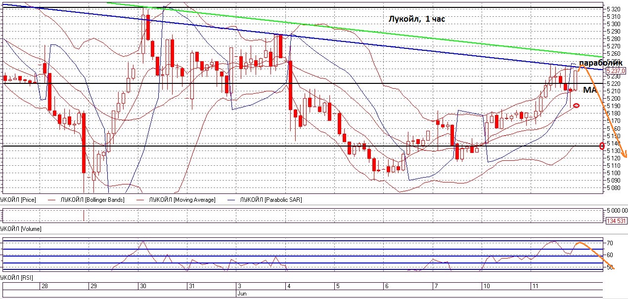The height and width of the screenshot is (299, 628).
Task: Click the 5 270 price axis label
Action: 615,46
